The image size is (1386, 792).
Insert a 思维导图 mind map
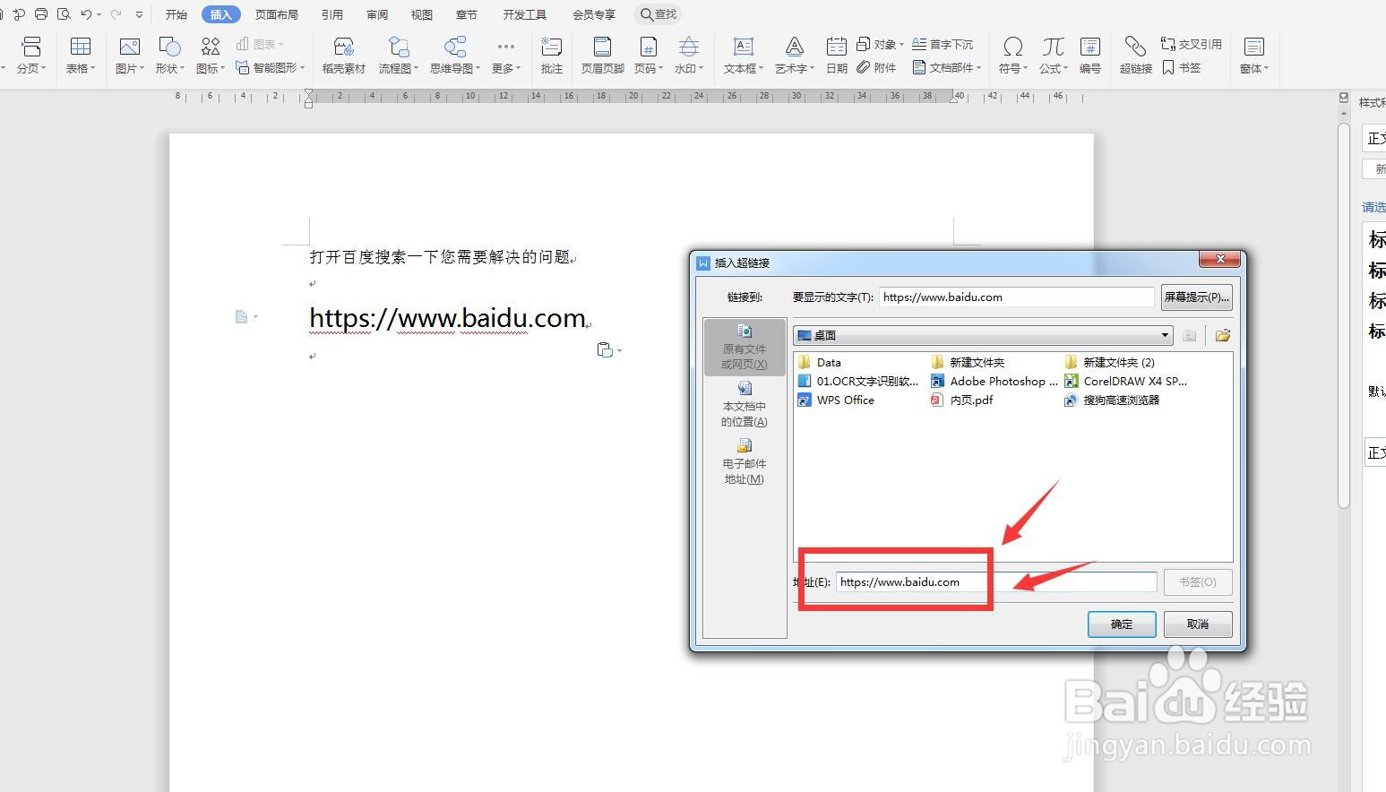pyautogui.click(x=455, y=55)
